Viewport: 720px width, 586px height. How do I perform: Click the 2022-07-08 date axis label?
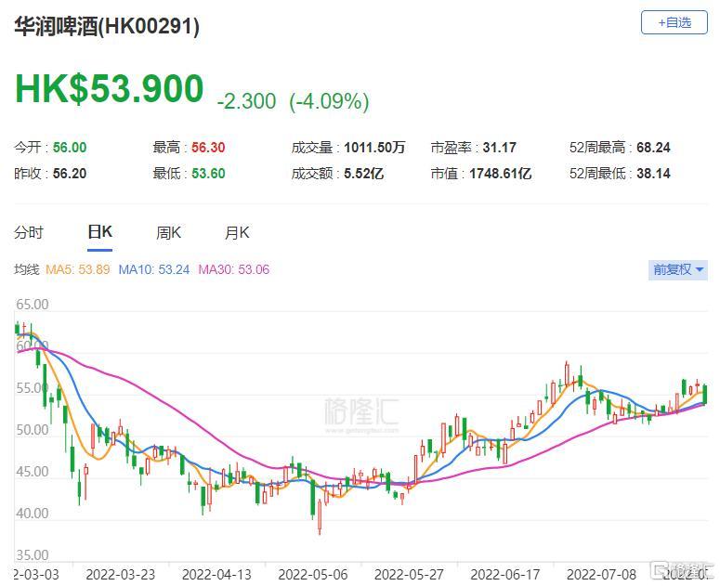(x=601, y=575)
